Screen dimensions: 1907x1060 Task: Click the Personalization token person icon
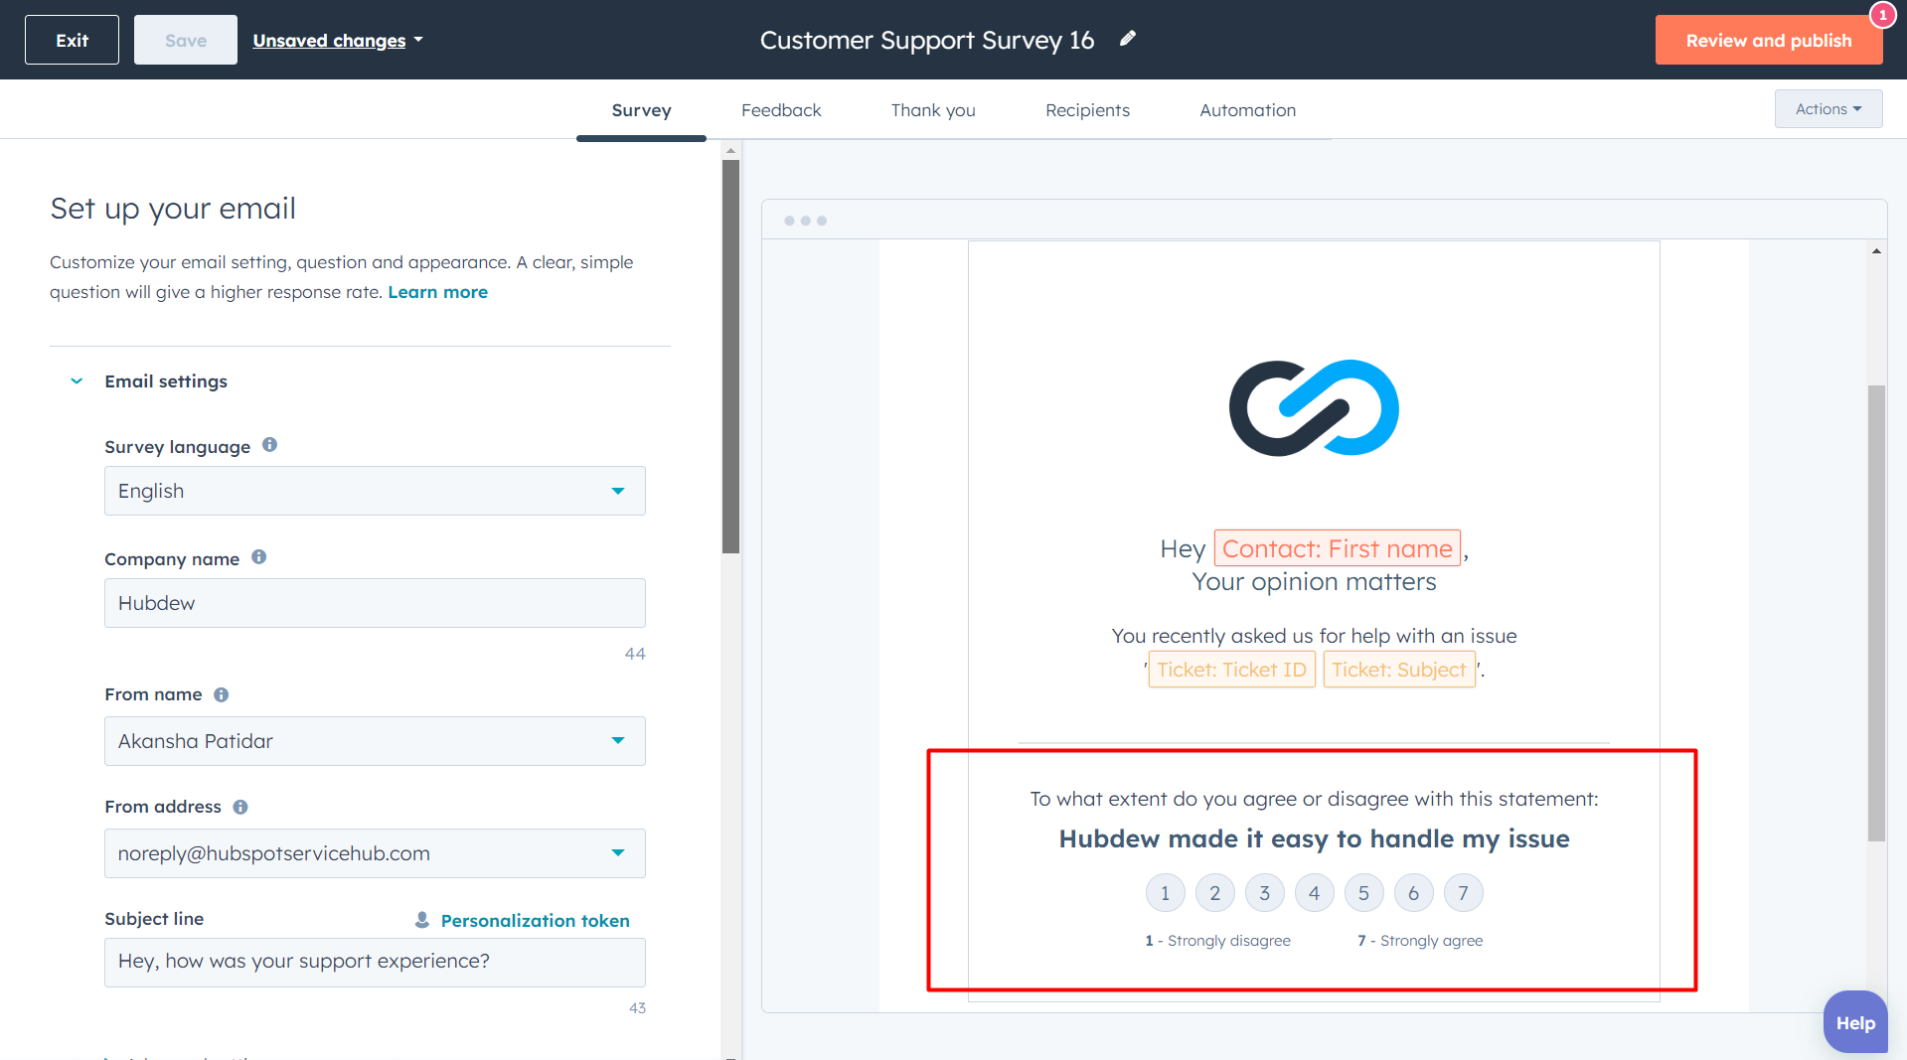tap(422, 920)
